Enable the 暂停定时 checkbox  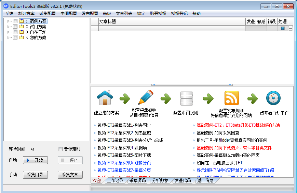tap(60, 149)
